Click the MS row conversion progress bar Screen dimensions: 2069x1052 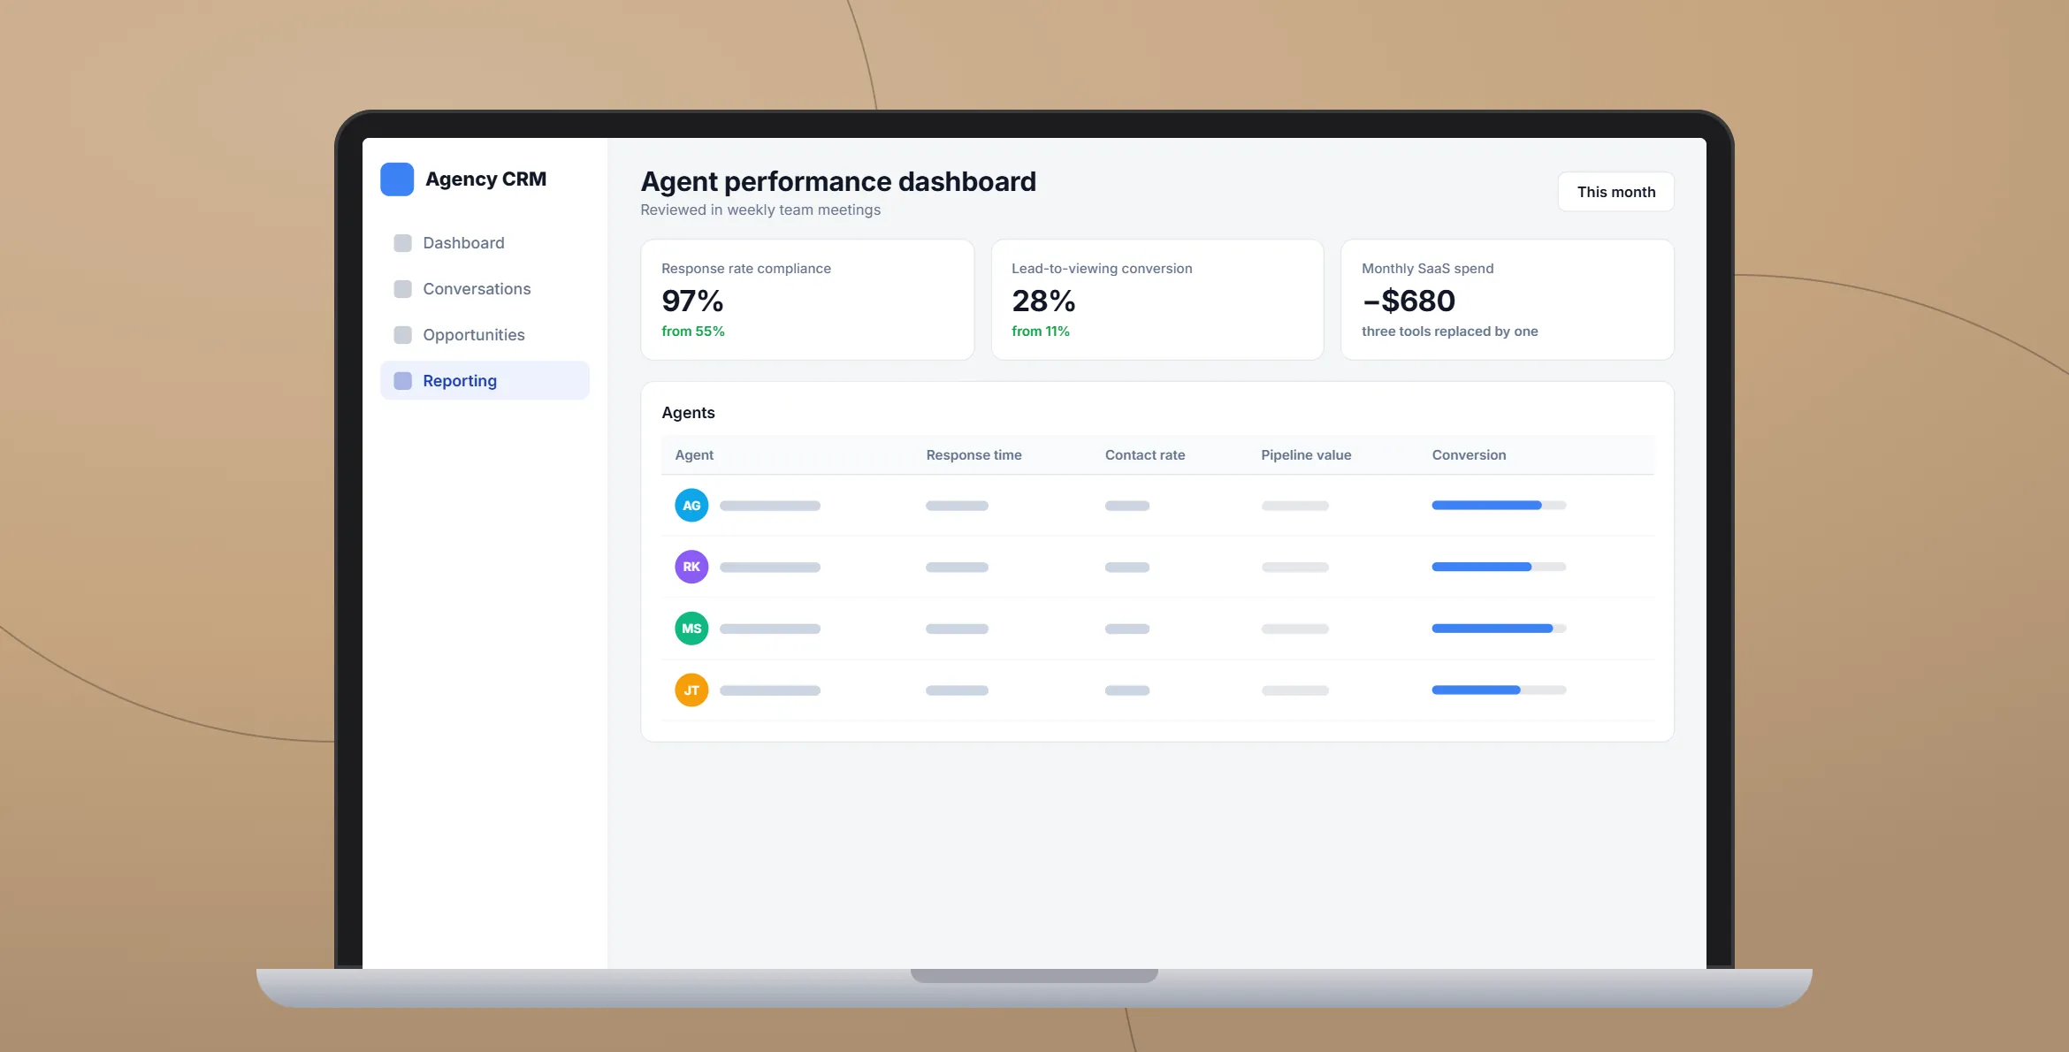(1499, 629)
